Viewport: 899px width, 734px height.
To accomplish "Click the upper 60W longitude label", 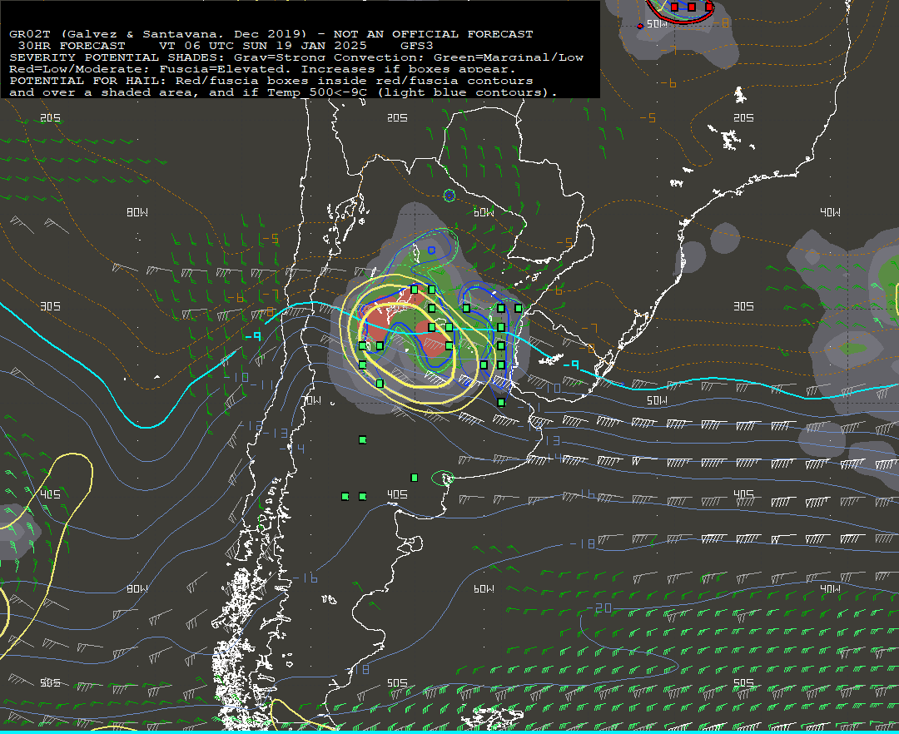I will point(484,212).
